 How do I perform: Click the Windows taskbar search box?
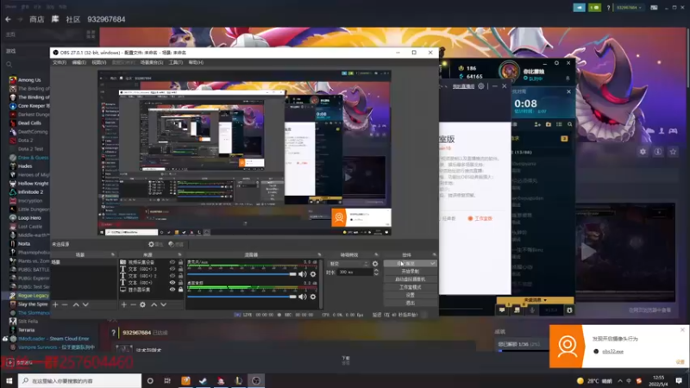79,380
